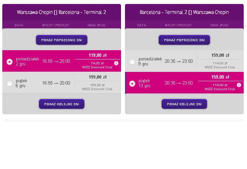This screenshot has width=247, height=169.
Task: Show next days for Warszawa to Barcelona
Action: click(x=62, y=104)
